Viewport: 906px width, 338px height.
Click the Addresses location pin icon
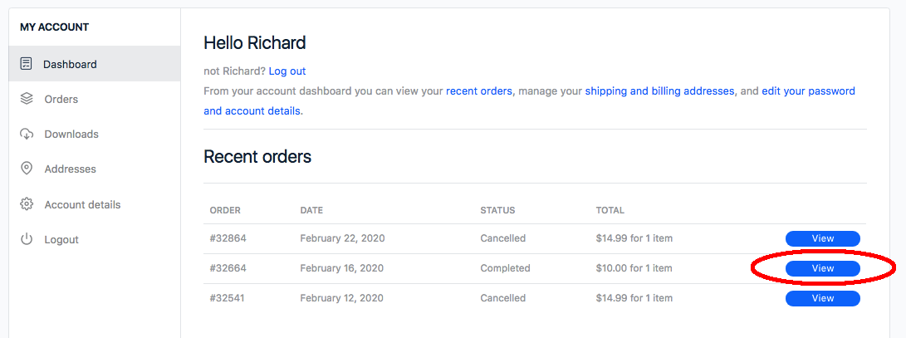[x=27, y=169]
